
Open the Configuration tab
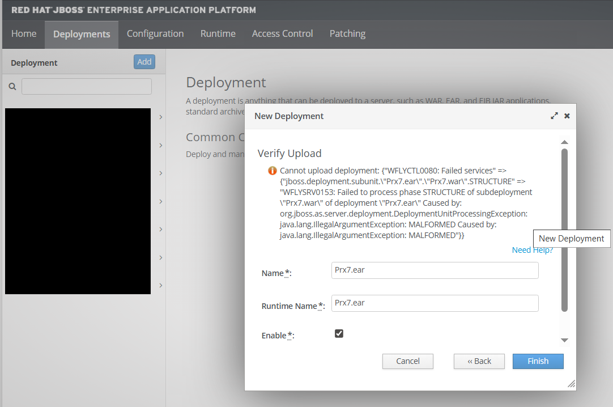click(155, 34)
